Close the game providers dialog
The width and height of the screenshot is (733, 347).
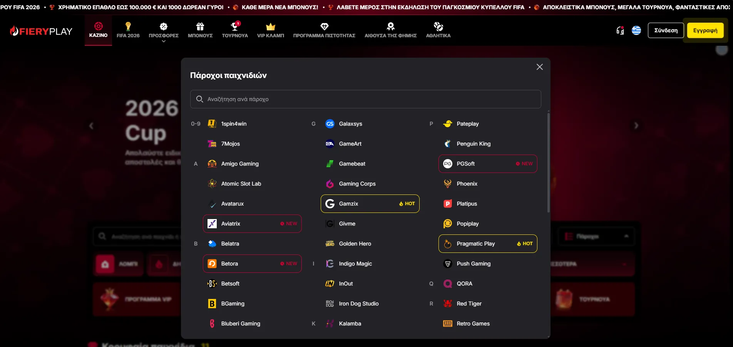tap(540, 67)
